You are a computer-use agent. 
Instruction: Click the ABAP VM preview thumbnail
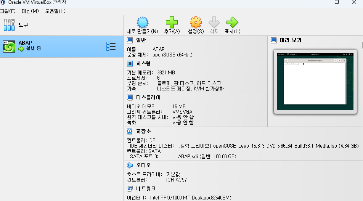[315, 82]
